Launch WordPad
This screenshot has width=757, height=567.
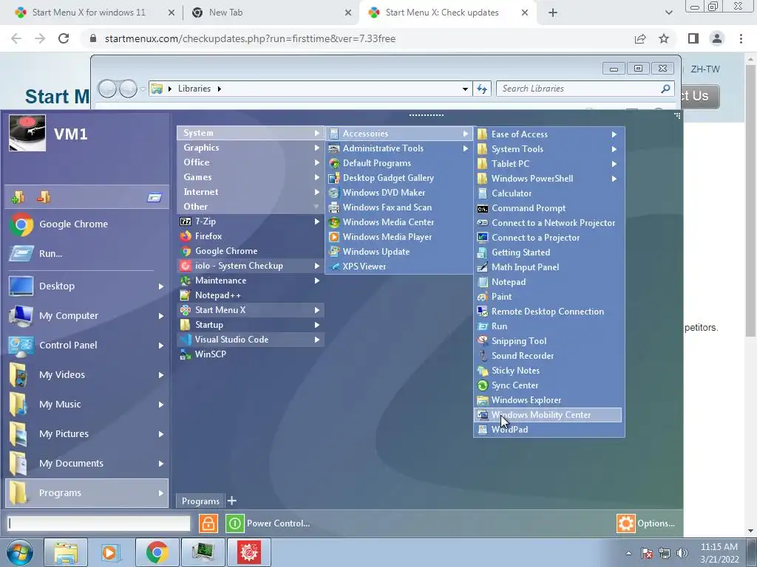coord(549,430)
